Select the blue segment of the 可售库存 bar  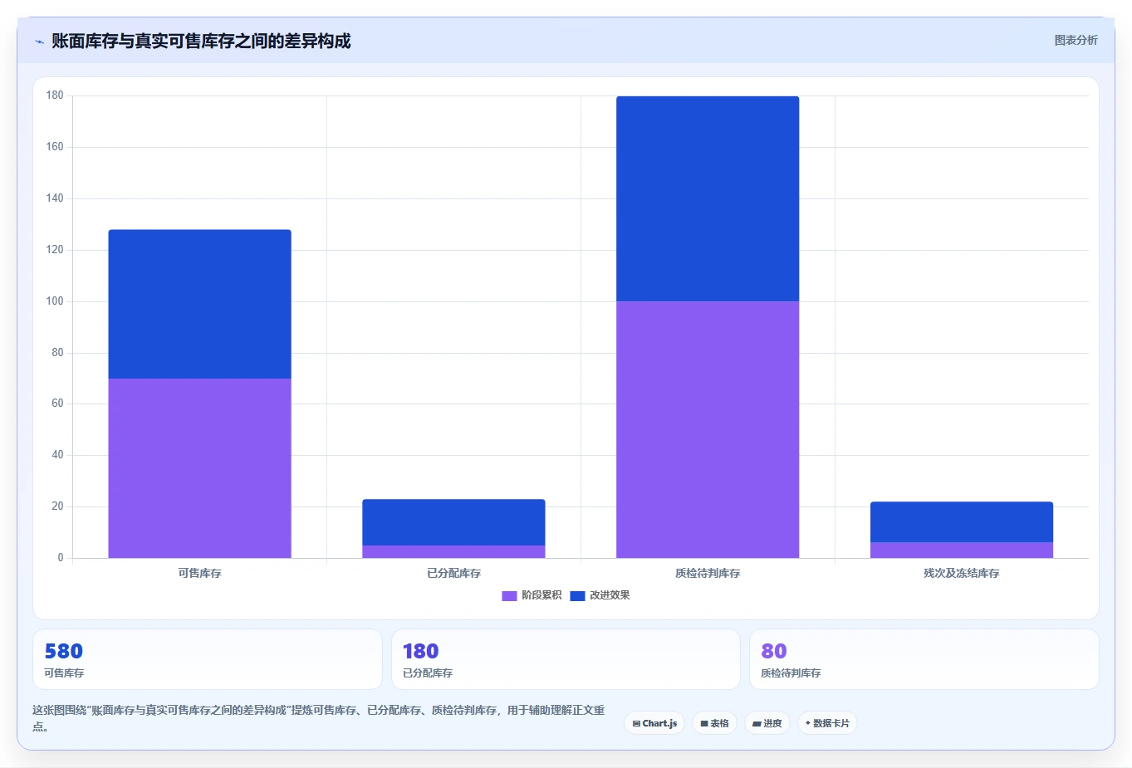point(199,304)
